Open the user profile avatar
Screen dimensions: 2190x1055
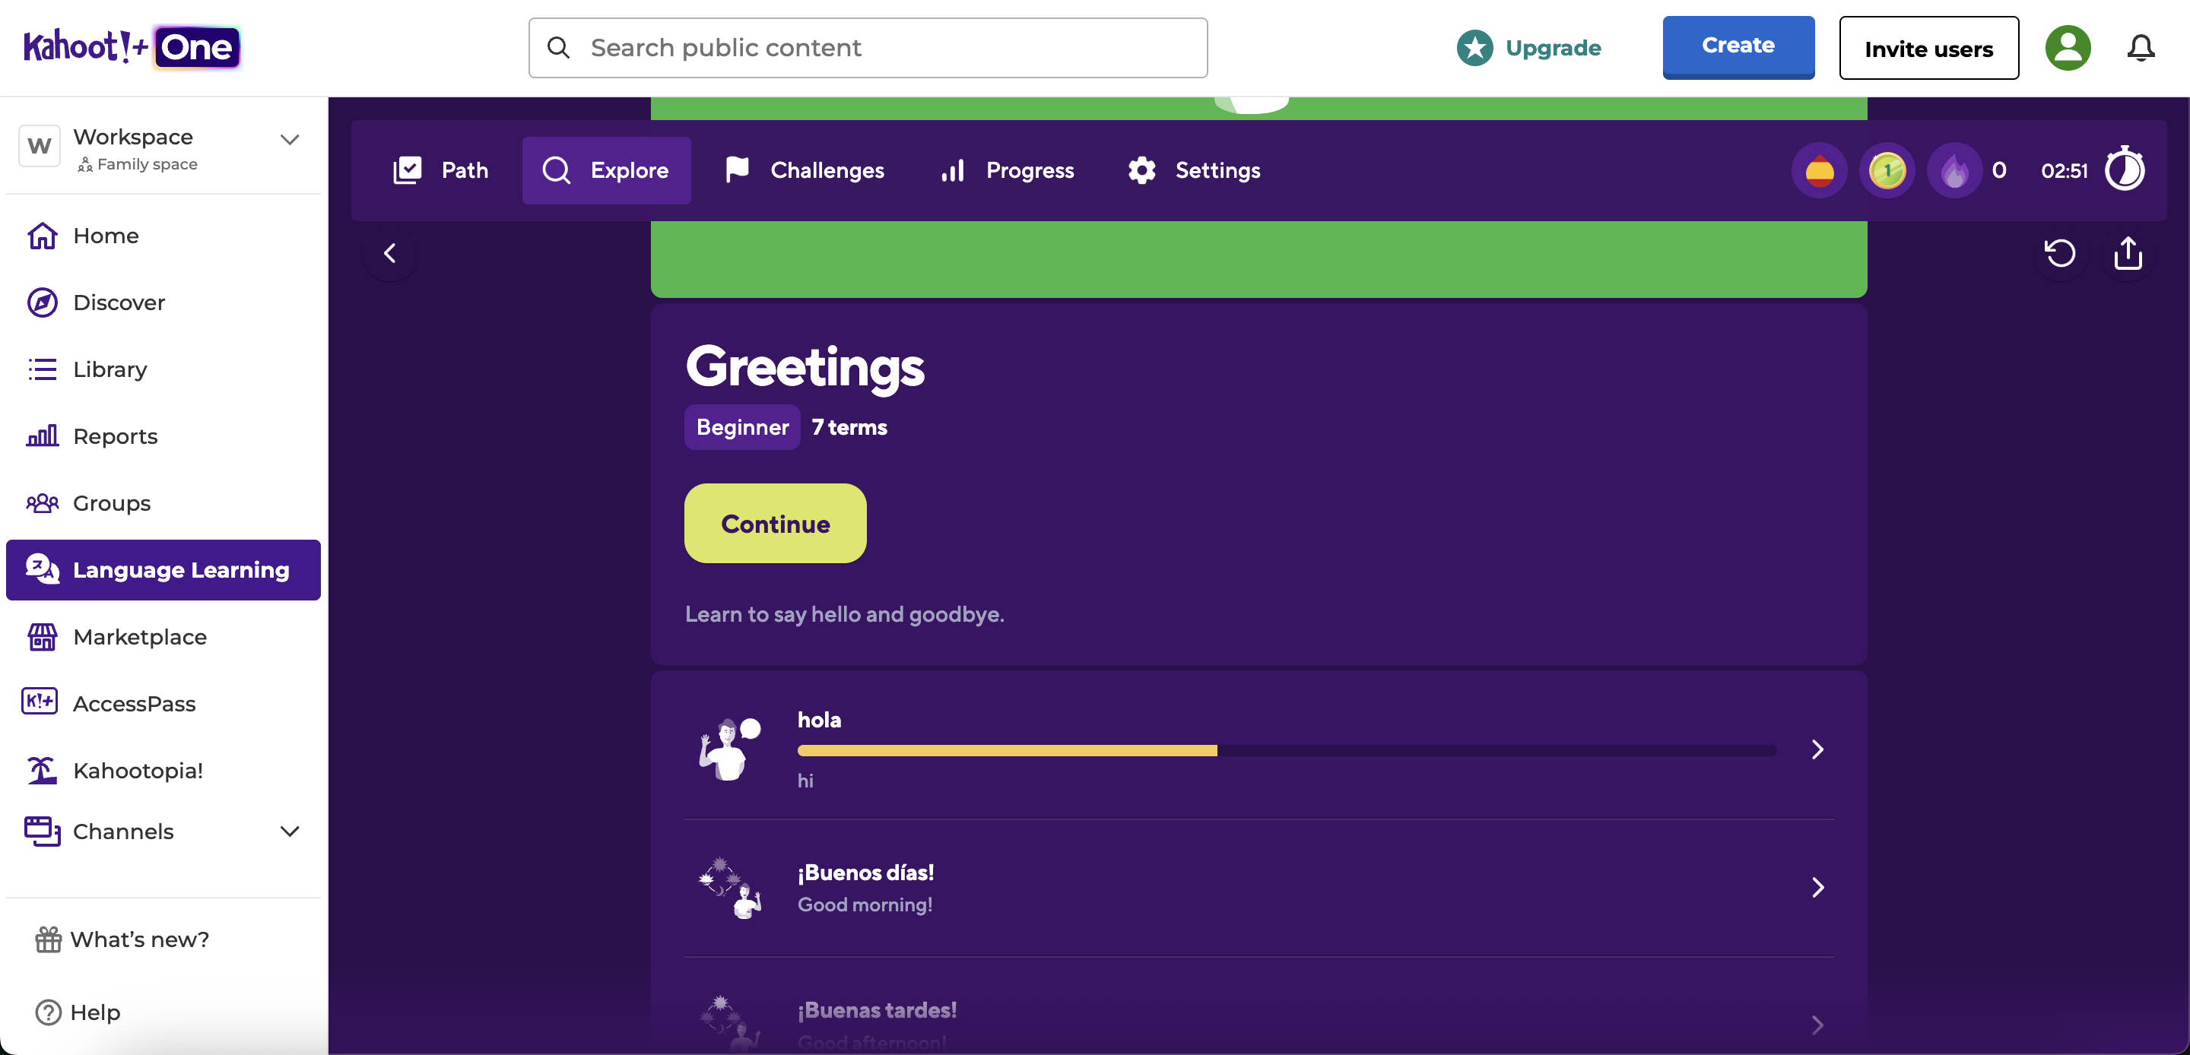2068,48
